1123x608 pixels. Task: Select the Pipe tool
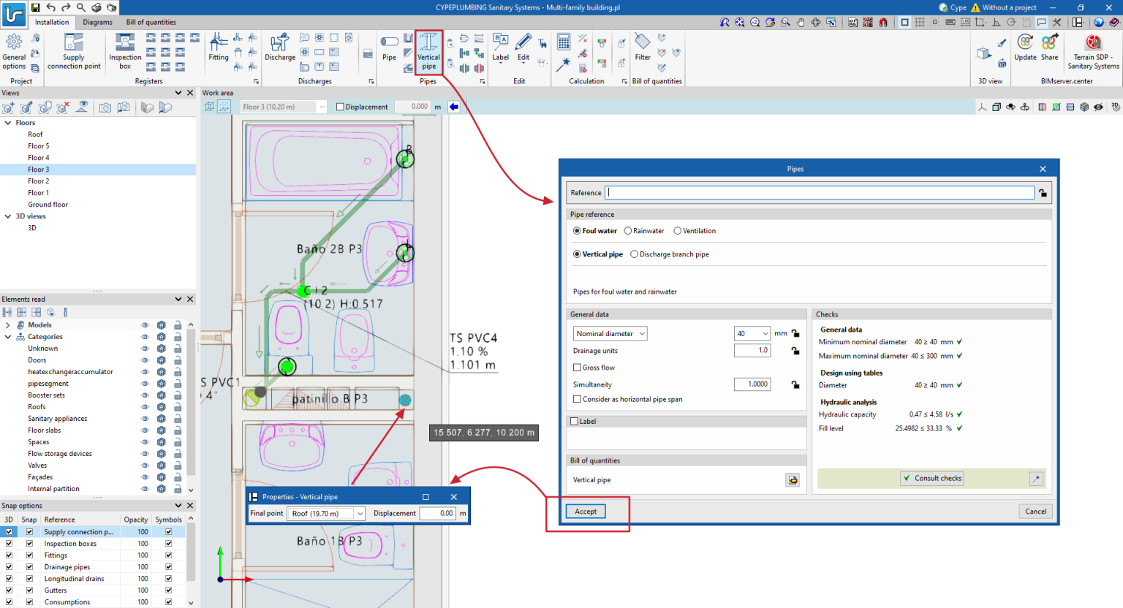tap(389, 47)
